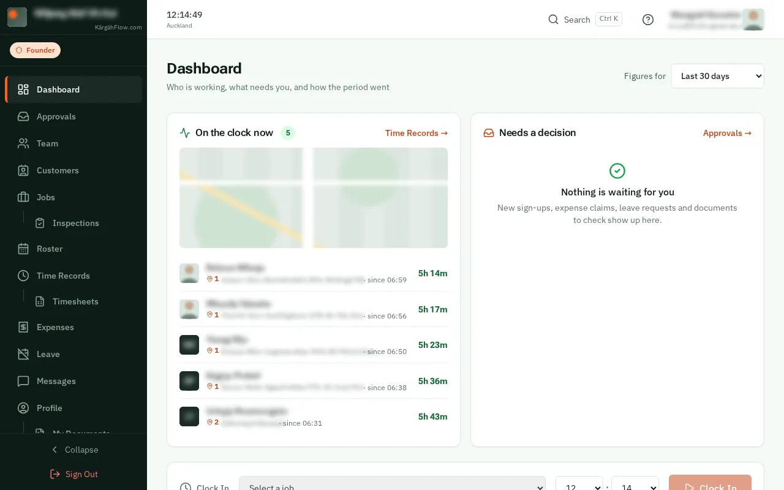The height and width of the screenshot is (490, 784).
Task: Click the Jobs briefcase icon
Action: click(23, 197)
